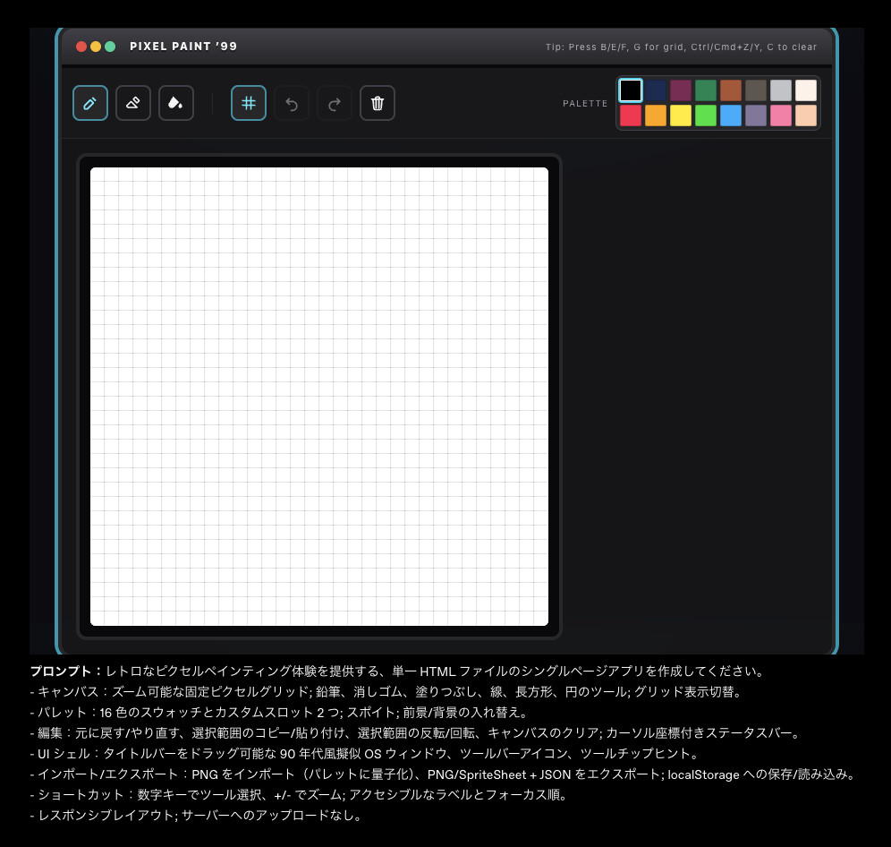Pick the pink swatch
891x847 pixels.
(781, 115)
